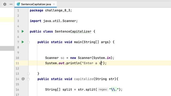This screenshot has height=96, width=171.
Task: Collapse the capitalize method fold at line 14
Action: coord(28,79)
